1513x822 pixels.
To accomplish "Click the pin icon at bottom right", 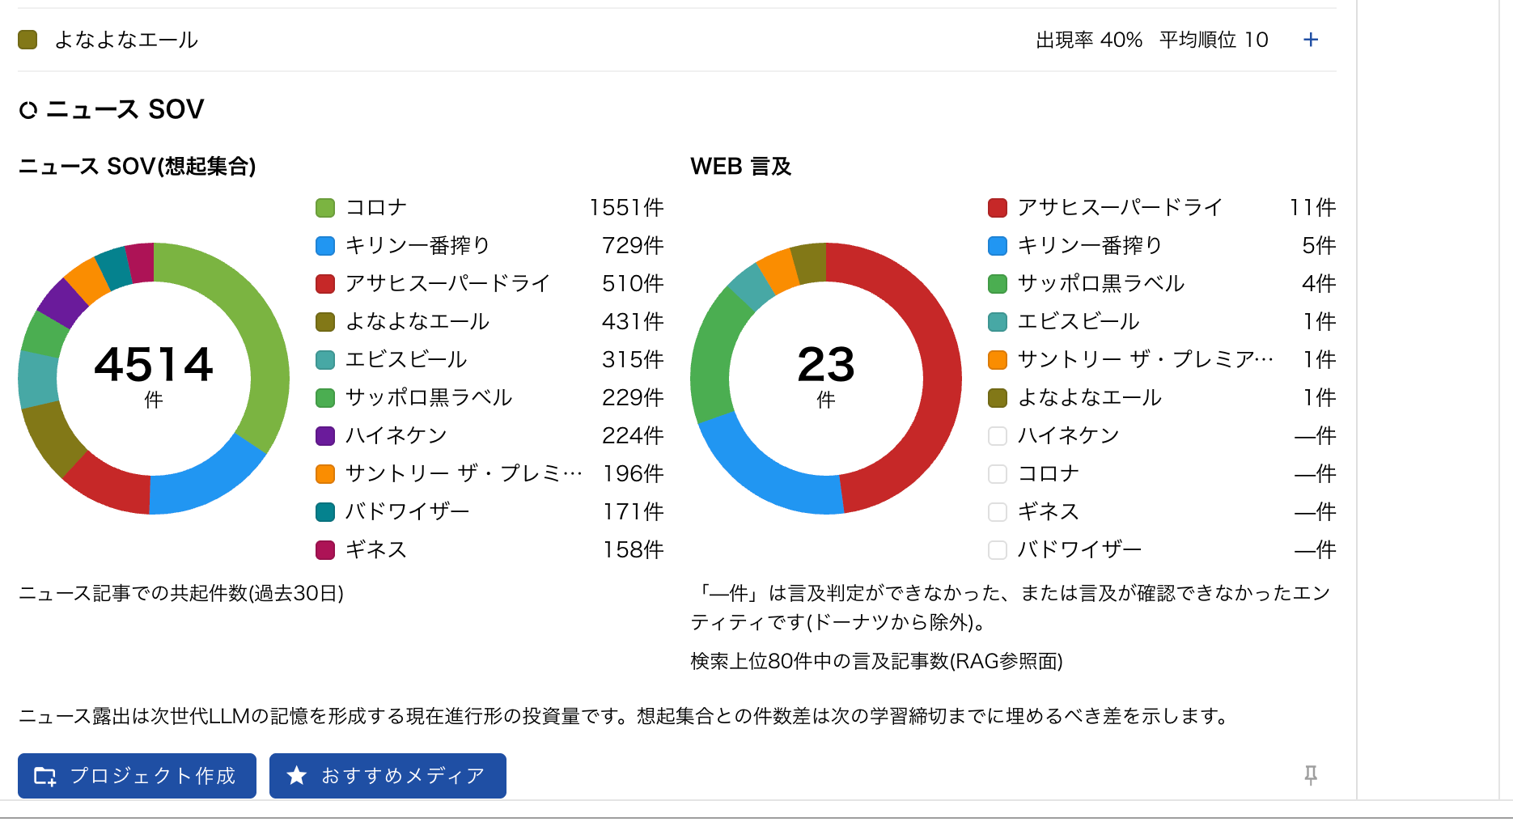I will pyautogui.click(x=1311, y=775).
